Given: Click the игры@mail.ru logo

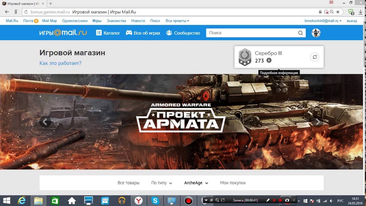Looking at the screenshot, I should pyautogui.click(x=63, y=33).
